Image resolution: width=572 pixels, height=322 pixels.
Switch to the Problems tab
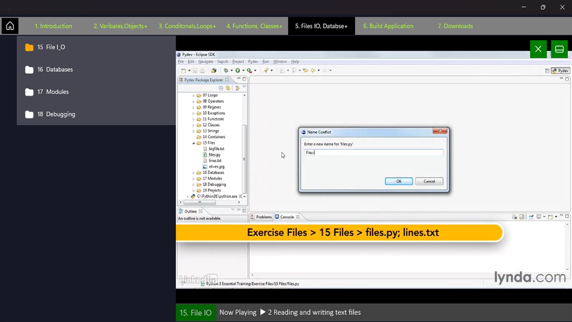pos(261,217)
